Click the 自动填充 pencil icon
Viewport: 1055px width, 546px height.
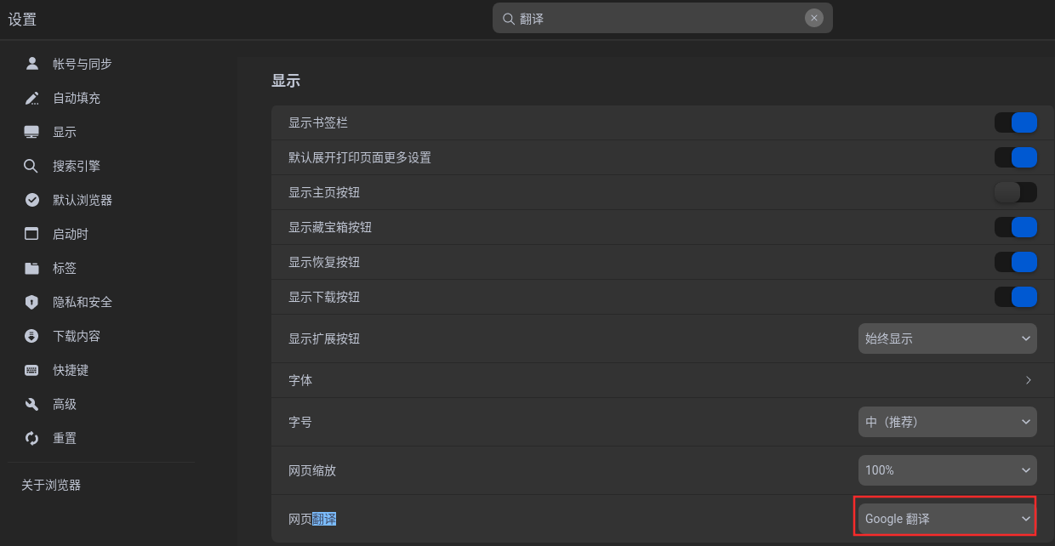click(32, 98)
